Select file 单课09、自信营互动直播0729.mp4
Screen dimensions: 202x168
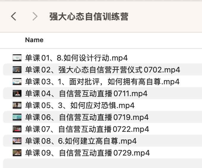[x=87, y=153]
